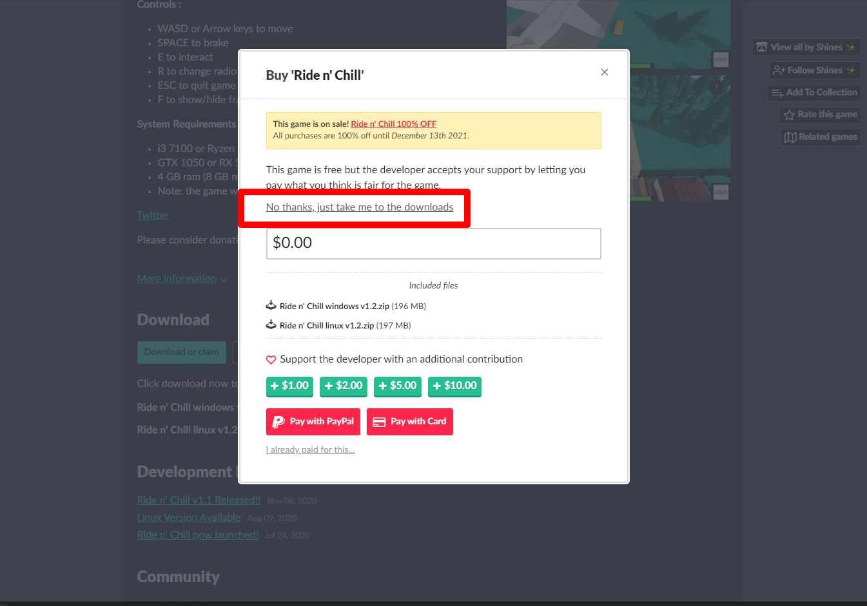Add $1.00 to the contribution
The height and width of the screenshot is (606, 867).
[289, 386]
